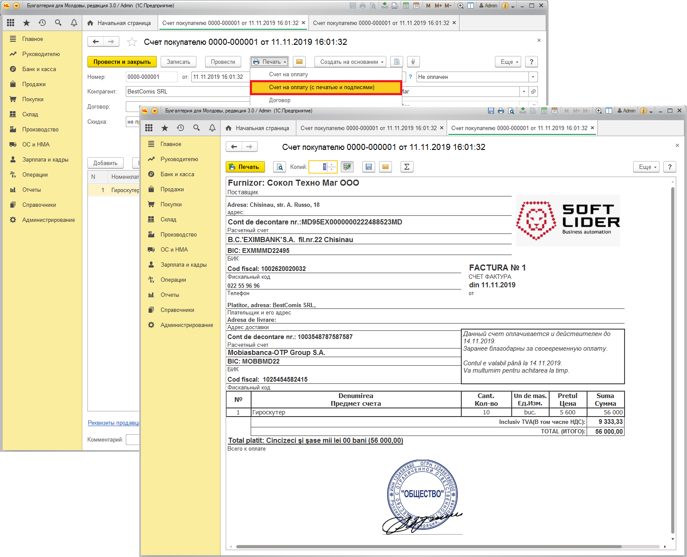The height and width of the screenshot is (557, 687).
Task: Switch to Начальная страница tab in front window
Action: coord(258,128)
